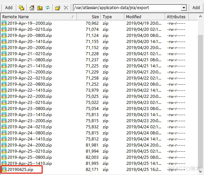The image size is (204, 175).
Task: Sort by Type column header
Action: pyautogui.click(x=112, y=17)
